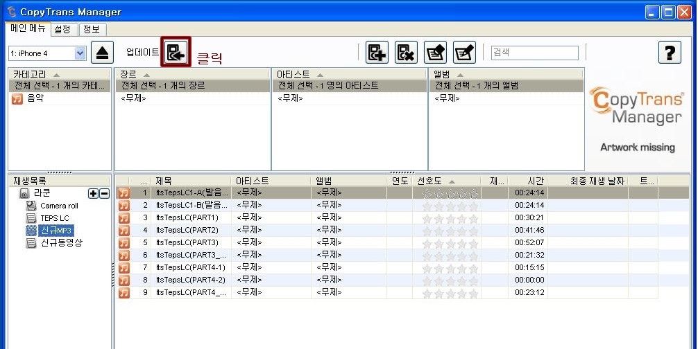Set star rating for track 6
The height and width of the screenshot is (349, 698).
pyautogui.click(x=450, y=256)
